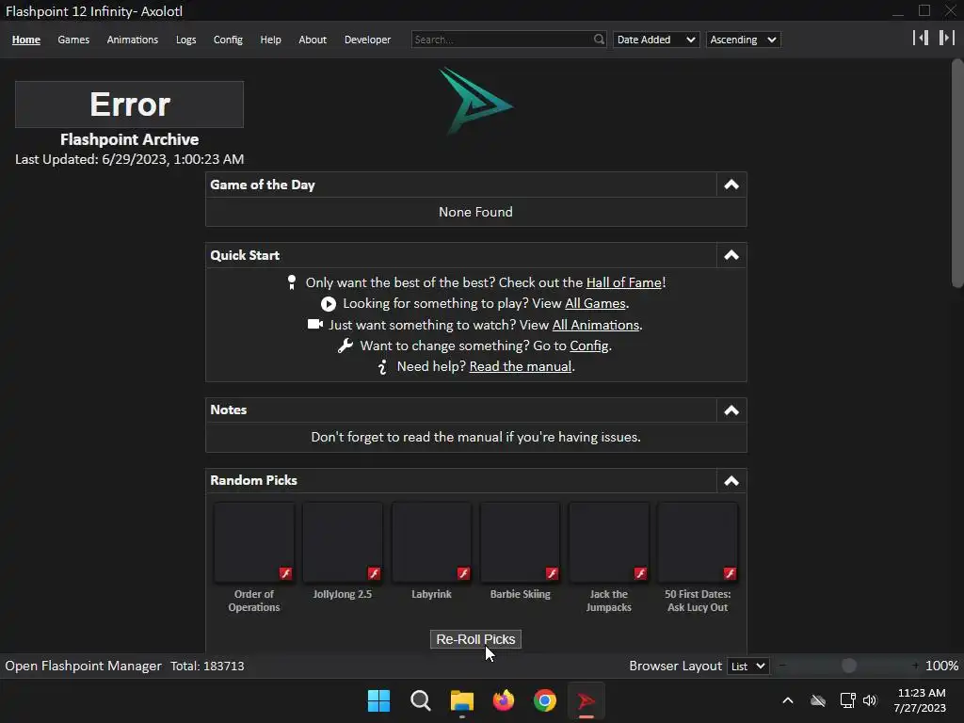
Task: Collapse the Random Picks section
Action: 731,481
